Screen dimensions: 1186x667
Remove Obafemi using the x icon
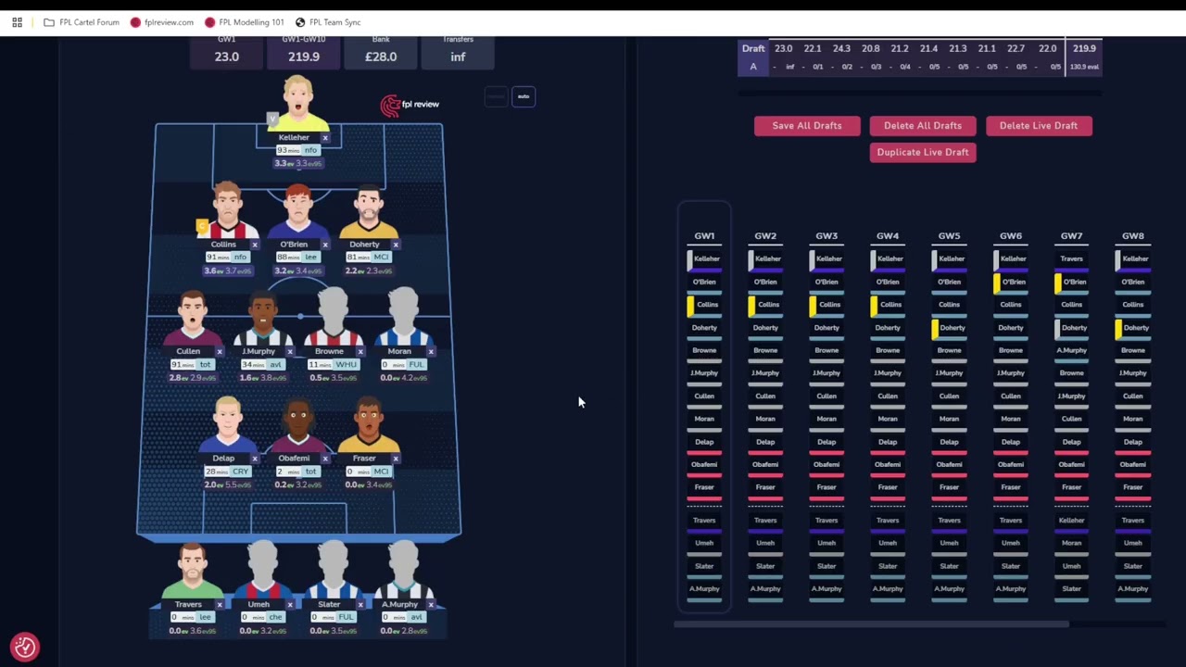pyautogui.click(x=325, y=459)
